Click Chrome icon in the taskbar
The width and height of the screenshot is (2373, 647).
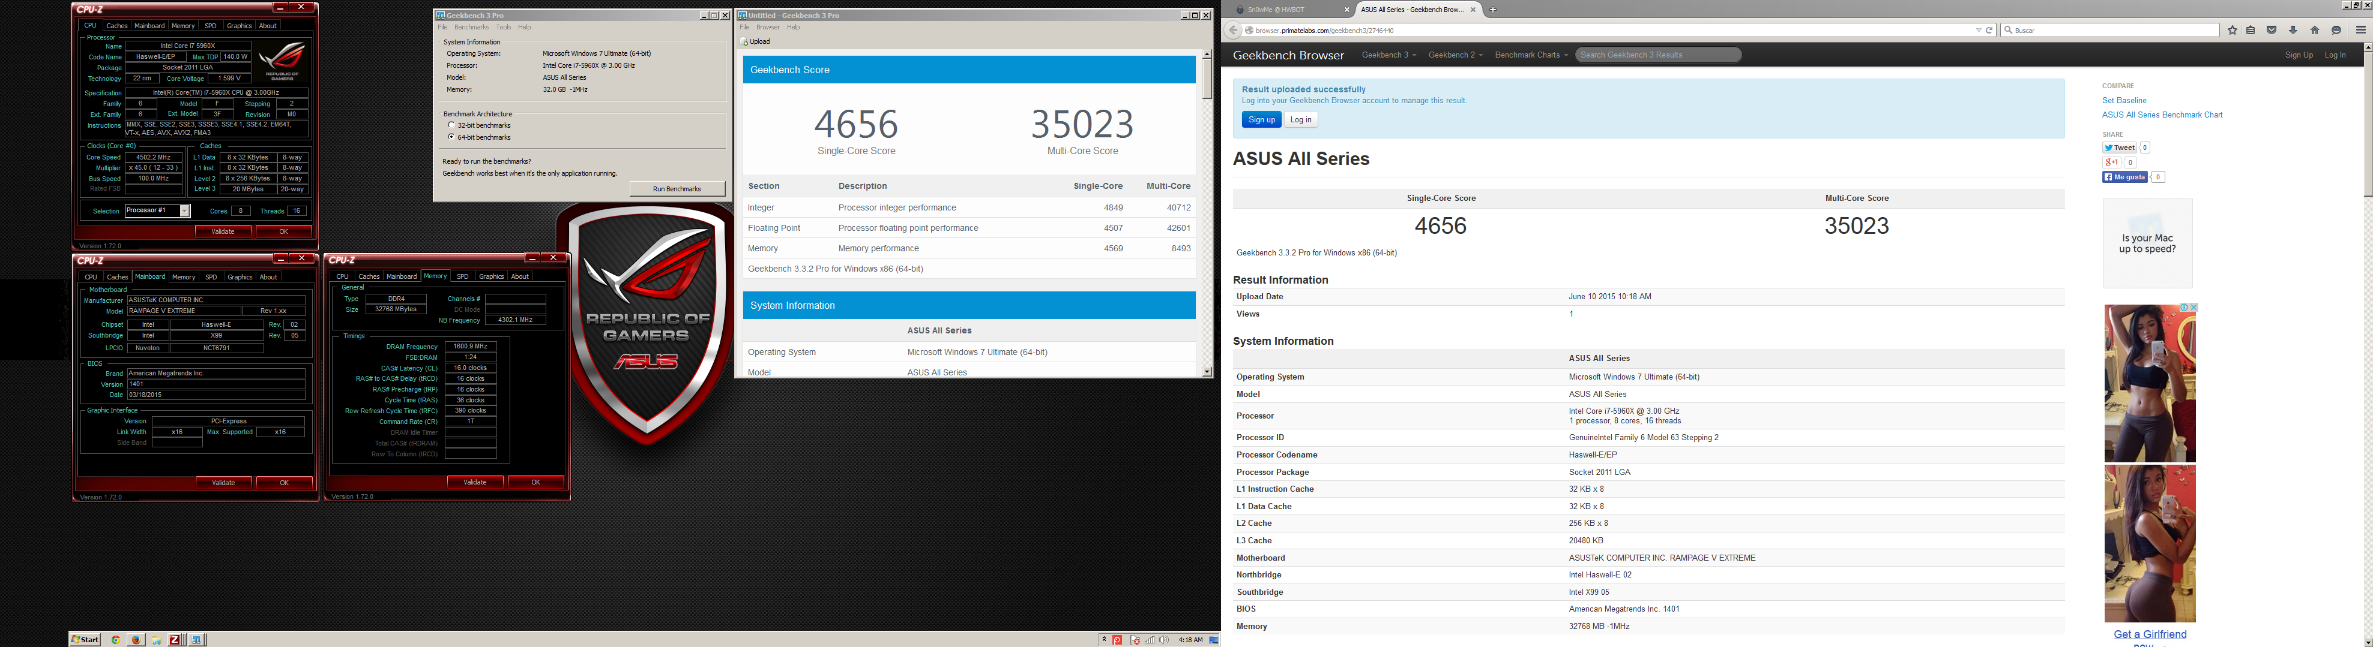coord(116,640)
